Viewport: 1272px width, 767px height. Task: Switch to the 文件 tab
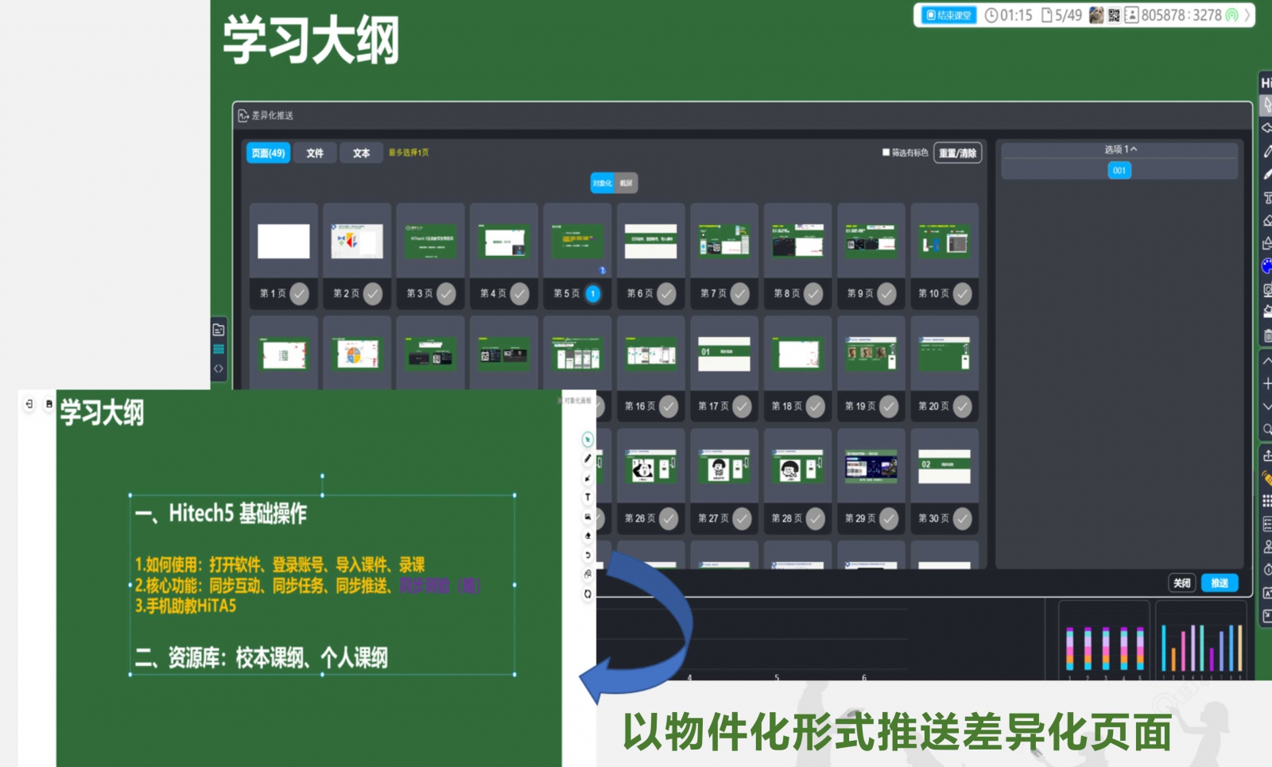click(315, 153)
